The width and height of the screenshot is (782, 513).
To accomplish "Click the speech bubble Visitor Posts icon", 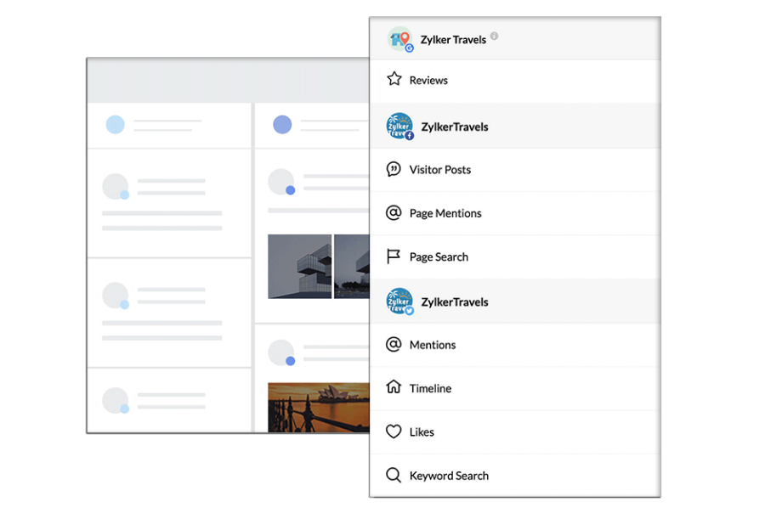I will point(394,170).
